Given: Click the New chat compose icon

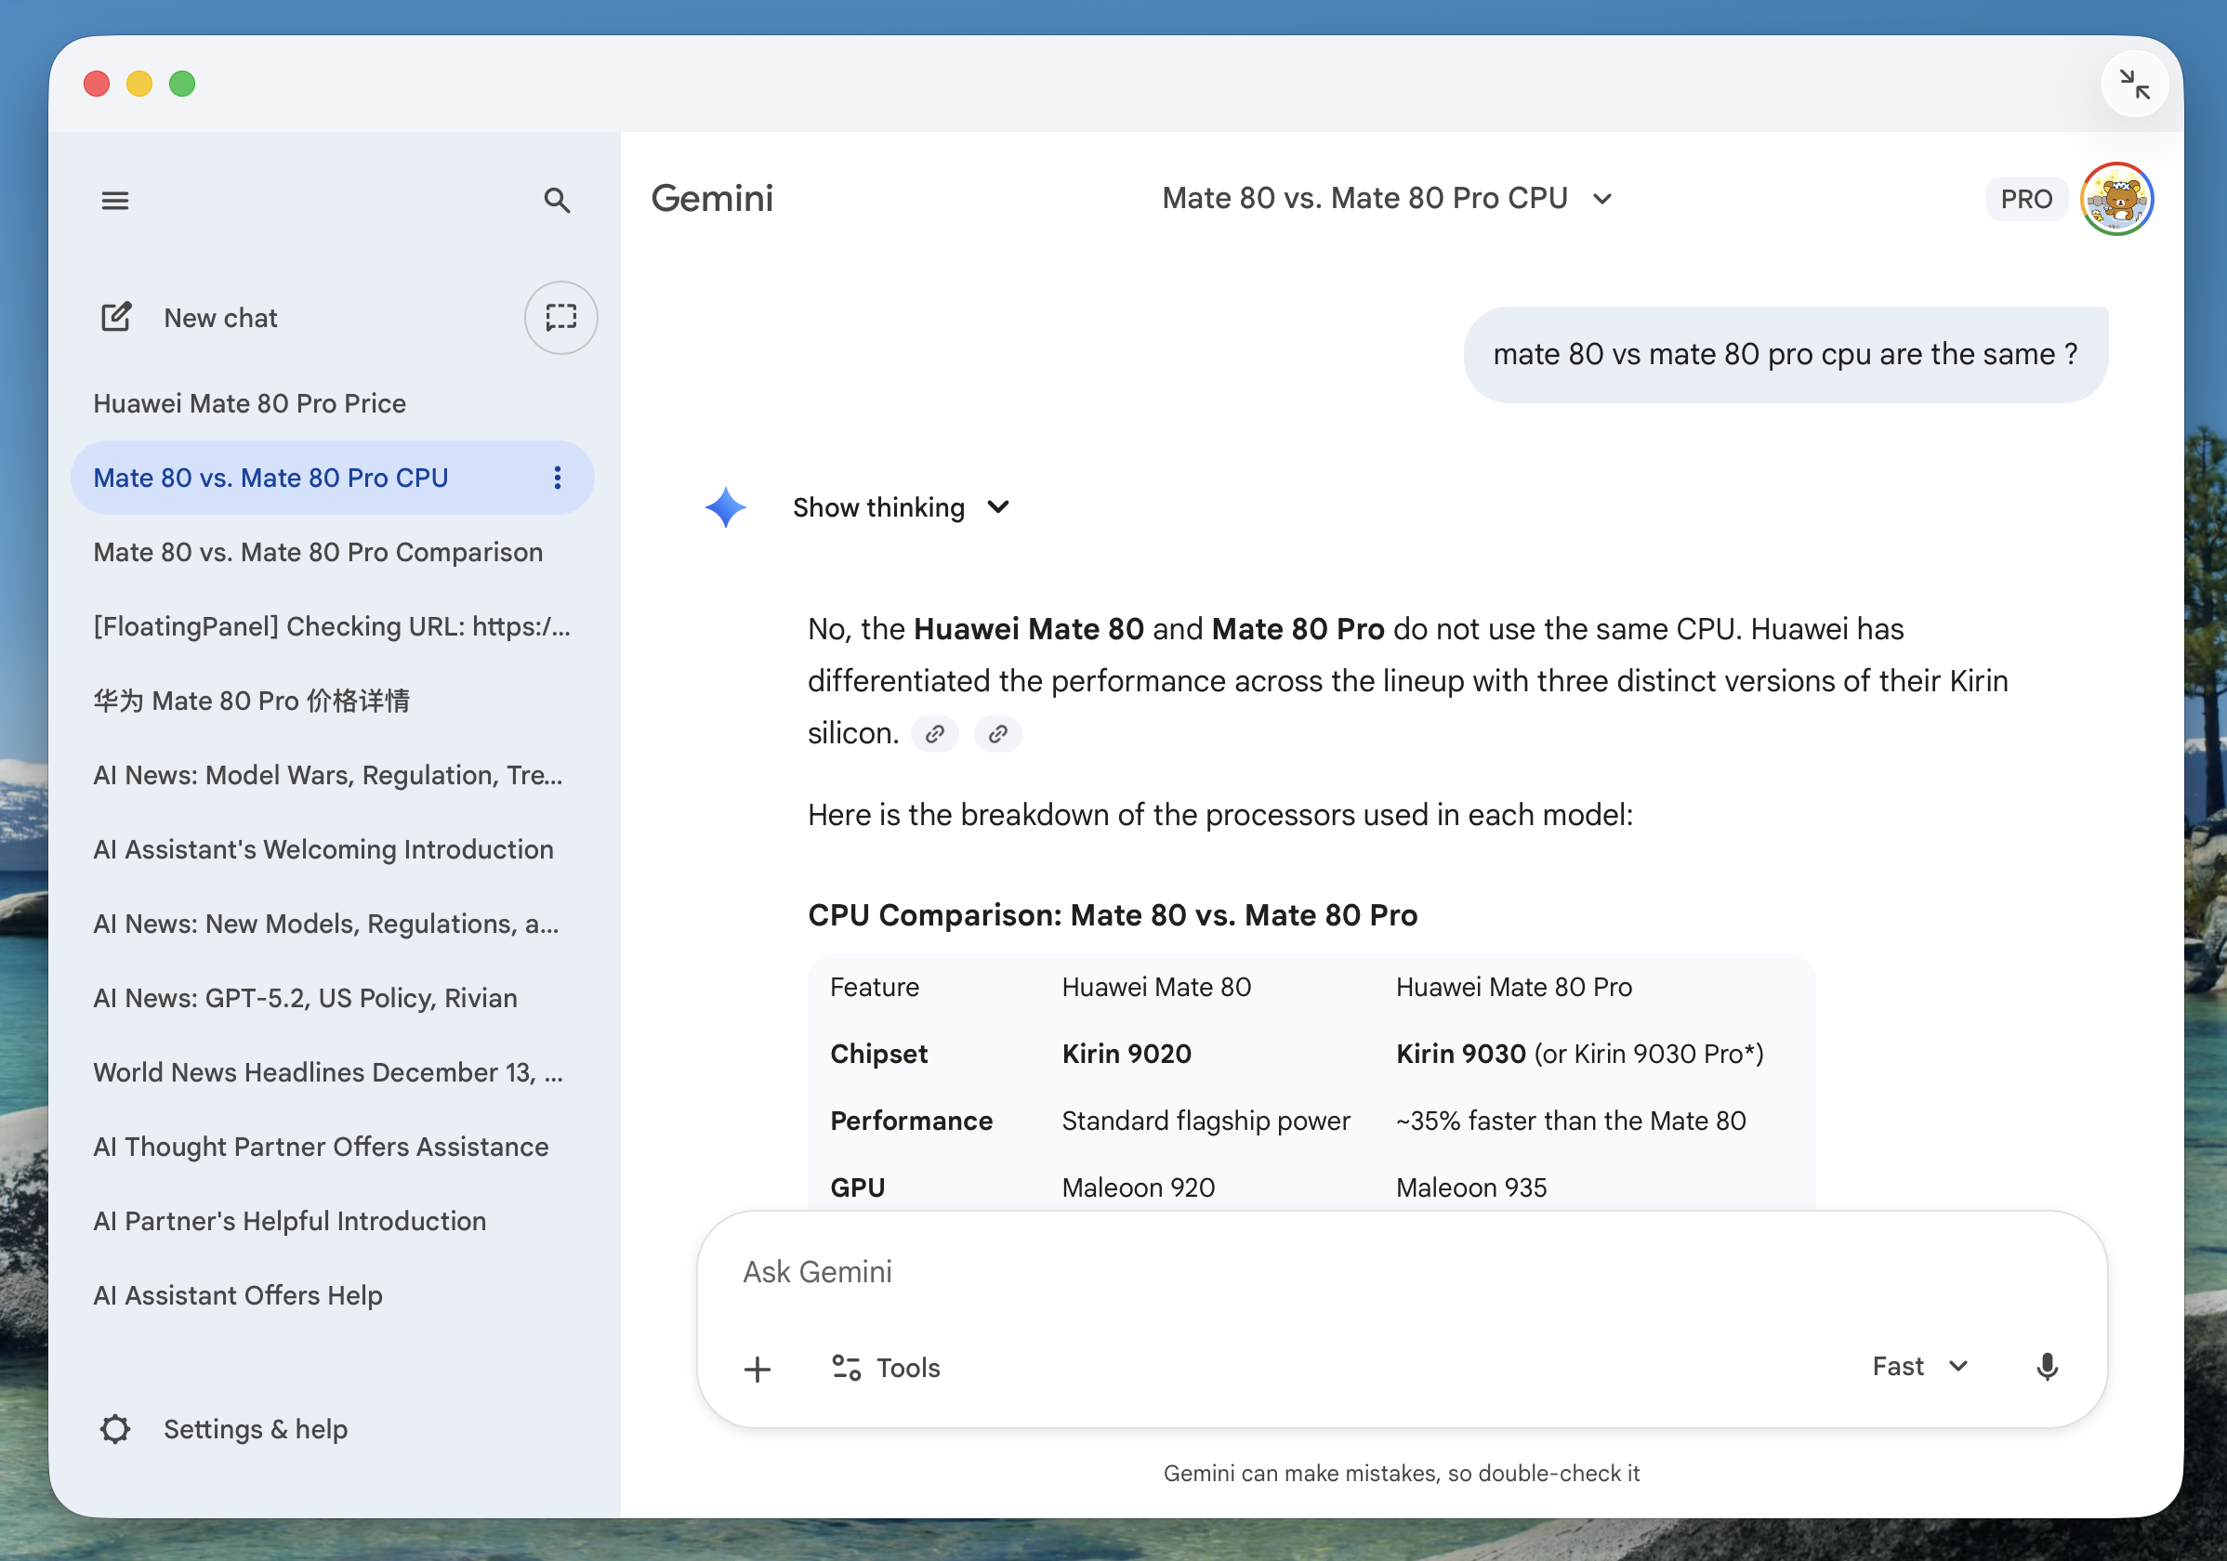Looking at the screenshot, I should tap(116, 317).
